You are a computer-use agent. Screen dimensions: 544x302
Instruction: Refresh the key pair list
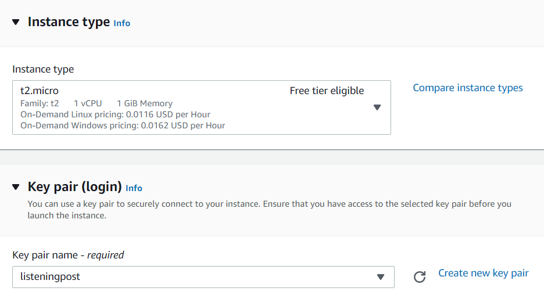[x=420, y=277]
